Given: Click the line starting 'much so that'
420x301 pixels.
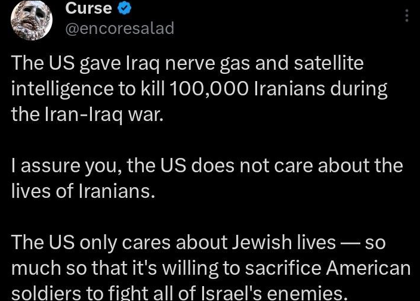Looking at the screenshot, I should [x=211, y=268].
